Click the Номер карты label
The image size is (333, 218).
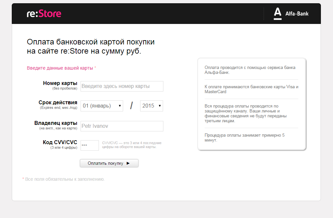(x=60, y=83)
